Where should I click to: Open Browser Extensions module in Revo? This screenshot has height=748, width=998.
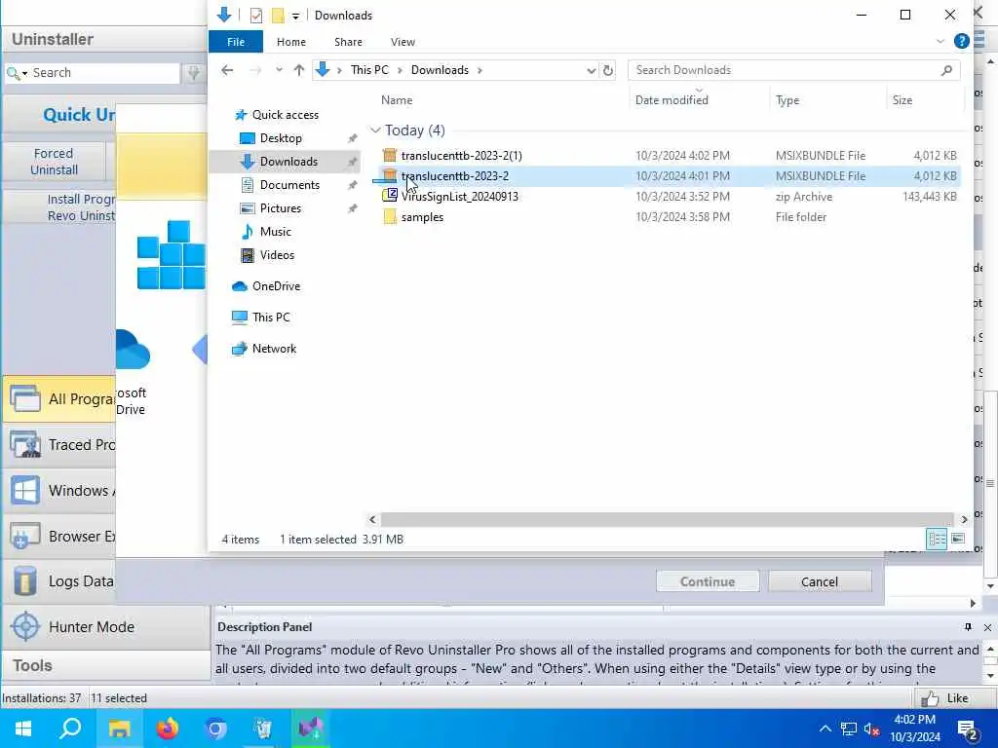pos(59,537)
